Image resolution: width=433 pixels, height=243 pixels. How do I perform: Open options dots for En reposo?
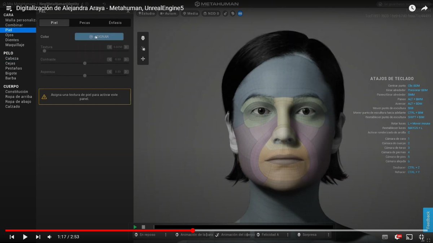(166, 235)
